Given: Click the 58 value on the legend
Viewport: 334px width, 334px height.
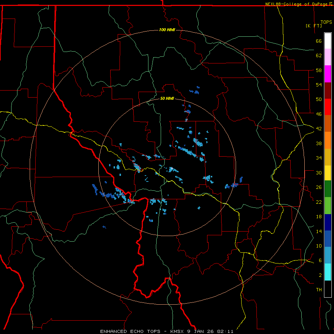Looking at the screenshot, I should click(x=319, y=70).
